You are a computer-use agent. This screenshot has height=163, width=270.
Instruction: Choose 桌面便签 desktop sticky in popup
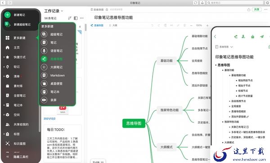pyautogui.click(x=52, y=84)
